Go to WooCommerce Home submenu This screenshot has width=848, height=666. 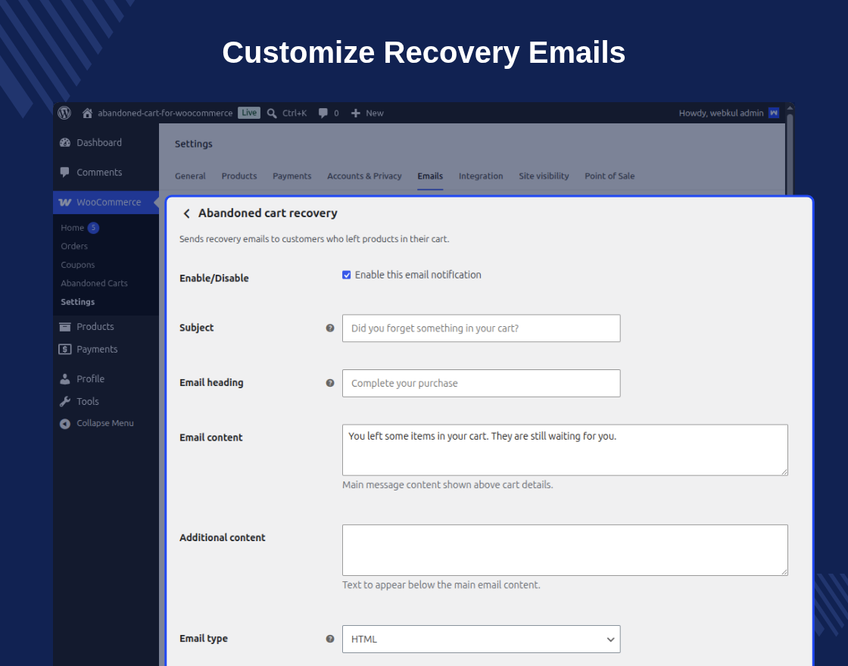[x=73, y=228]
